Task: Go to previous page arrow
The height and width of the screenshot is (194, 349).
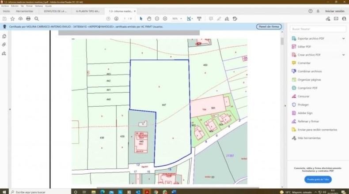Action: click(x=108, y=19)
